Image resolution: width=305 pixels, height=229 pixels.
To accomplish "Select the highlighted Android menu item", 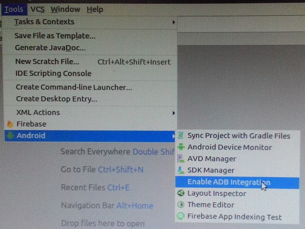I will (x=90, y=136).
